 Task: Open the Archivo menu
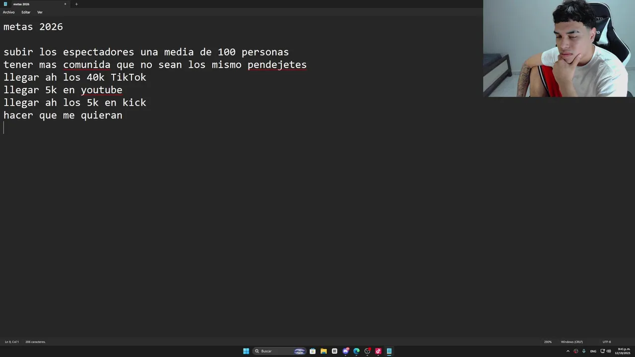9,12
